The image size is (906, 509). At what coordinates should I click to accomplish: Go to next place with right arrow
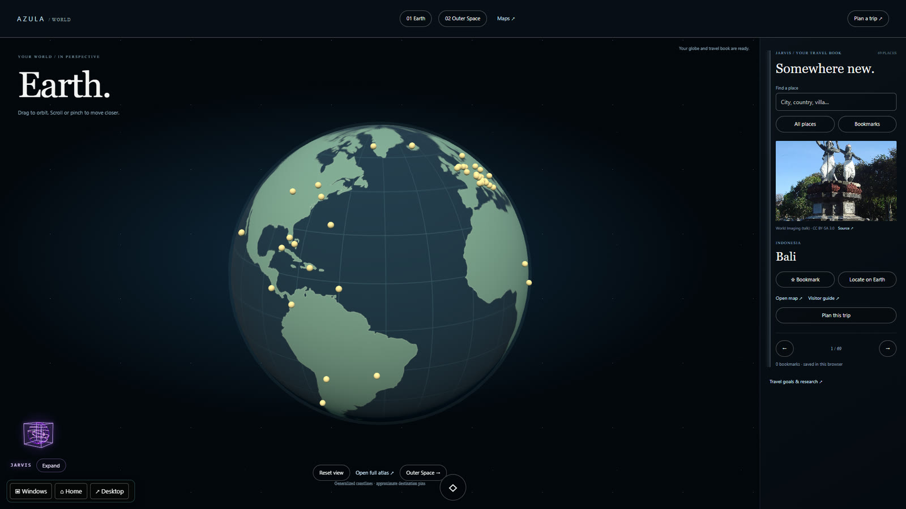point(887,348)
